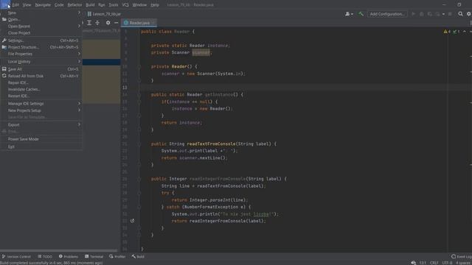Open the Tools menu
This screenshot has height=265, width=472.
[114, 5]
